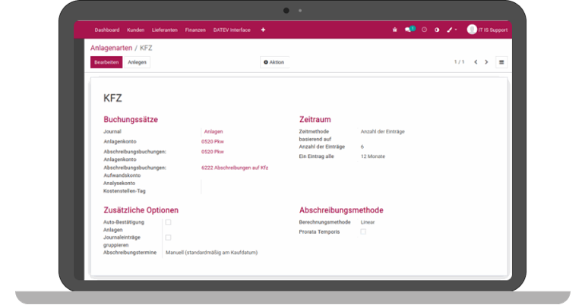Click the plus icon in navbar
The width and height of the screenshot is (585, 305).
click(x=263, y=30)
